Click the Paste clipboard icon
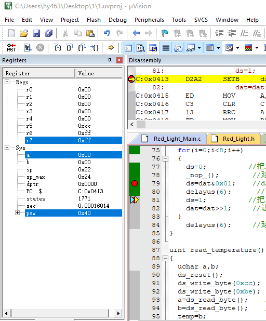Viewport: 266px width, 321px height. click(90, 33)
